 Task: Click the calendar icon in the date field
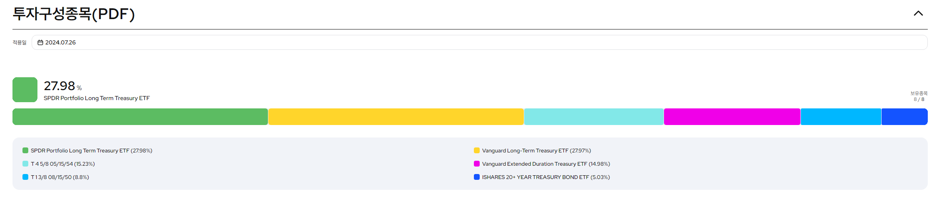(x=40, y=42)
